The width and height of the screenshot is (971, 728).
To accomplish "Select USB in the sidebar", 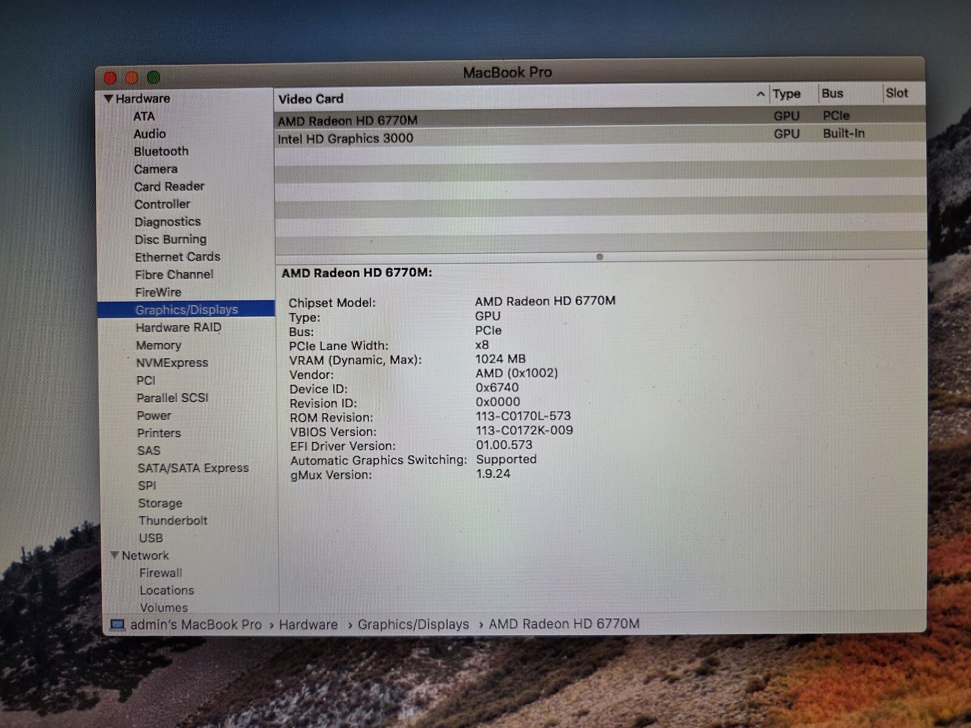I will (151, 538).
